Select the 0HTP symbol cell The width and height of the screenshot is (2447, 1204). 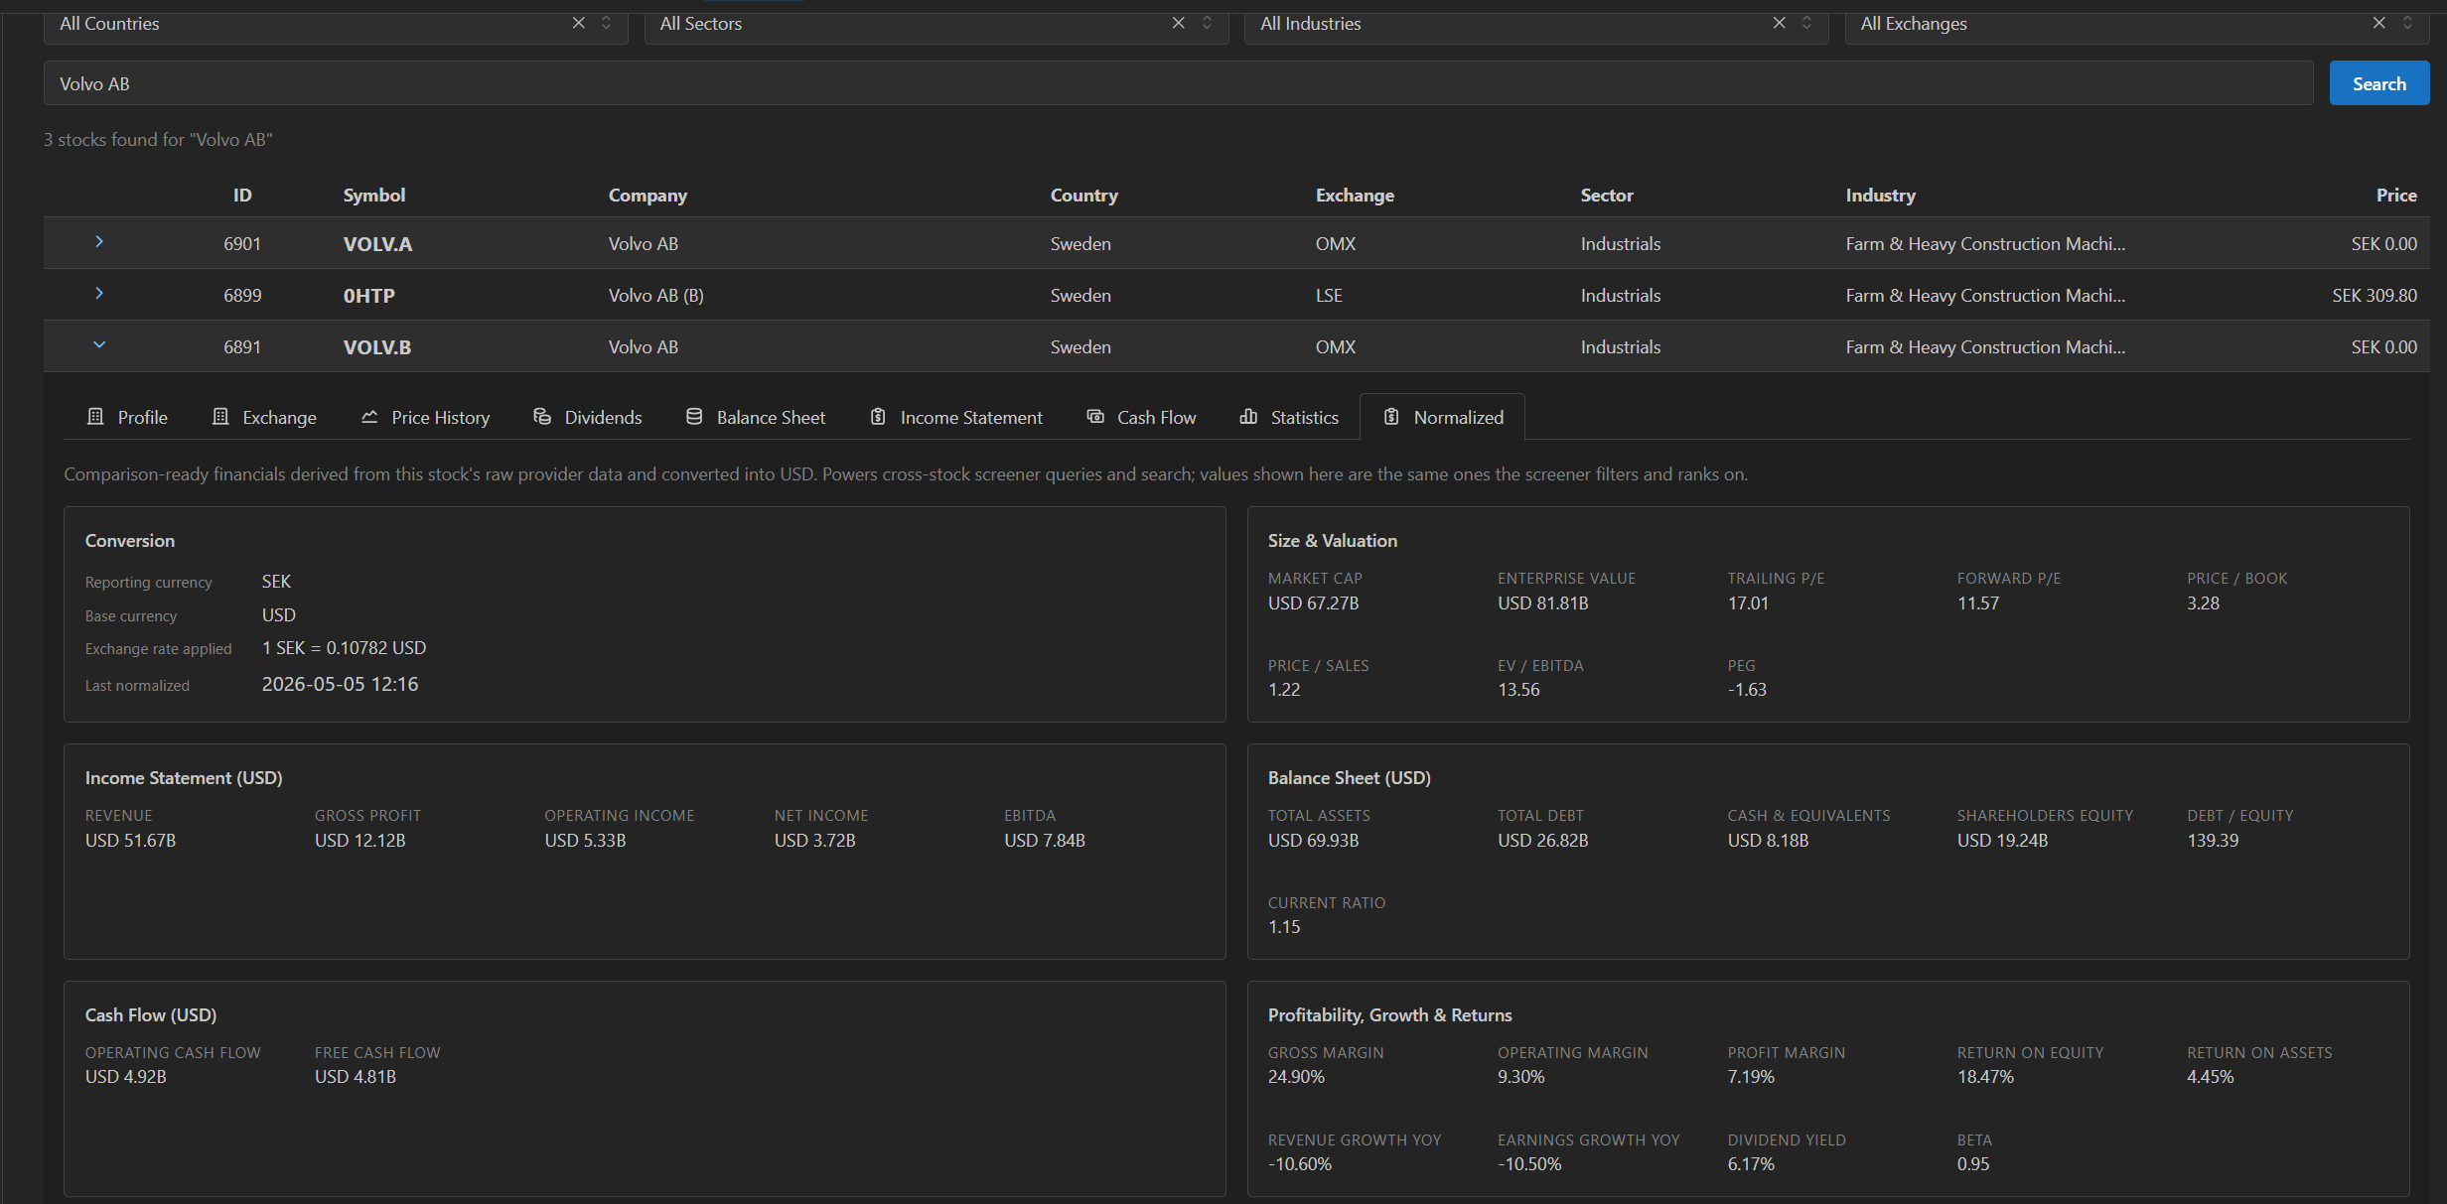368,296
